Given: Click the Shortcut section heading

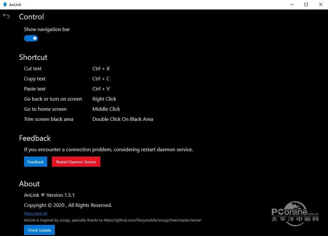Looking at the screenshot, I should tap(33, 57).
